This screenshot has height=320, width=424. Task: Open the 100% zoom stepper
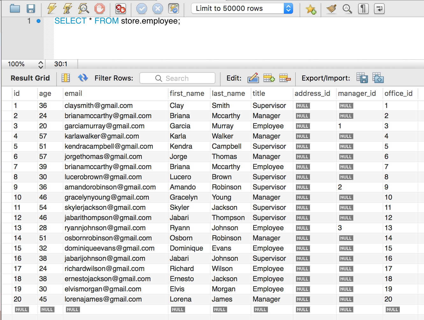pos(40,64)
